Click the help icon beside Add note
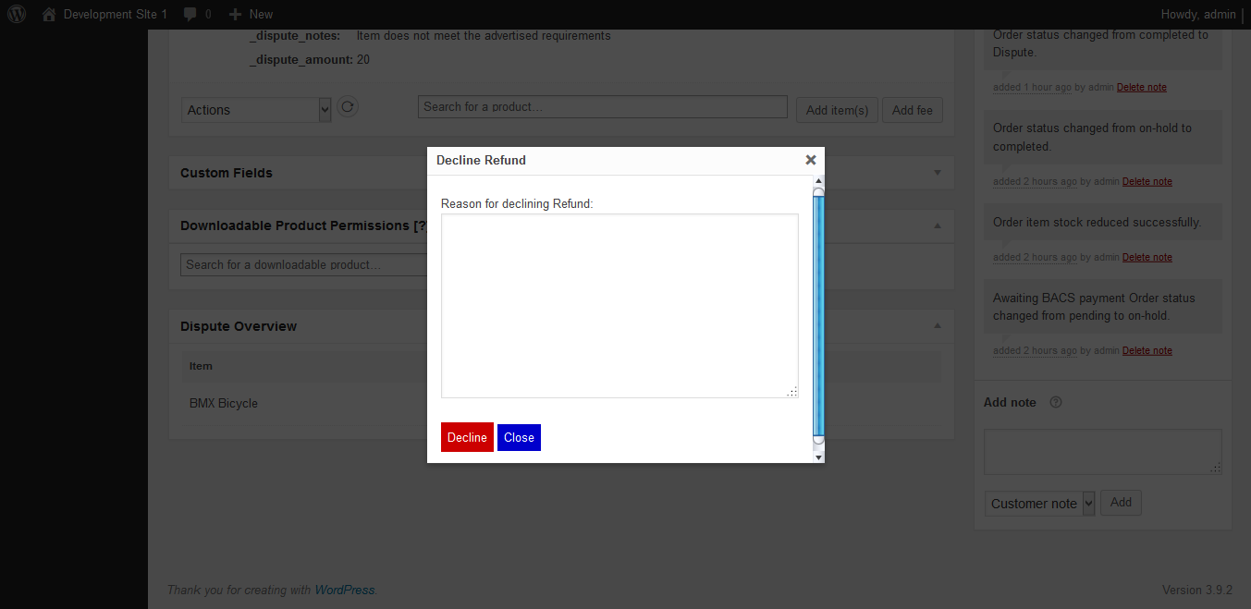Screen dimensions: 1251x609 1056,402
